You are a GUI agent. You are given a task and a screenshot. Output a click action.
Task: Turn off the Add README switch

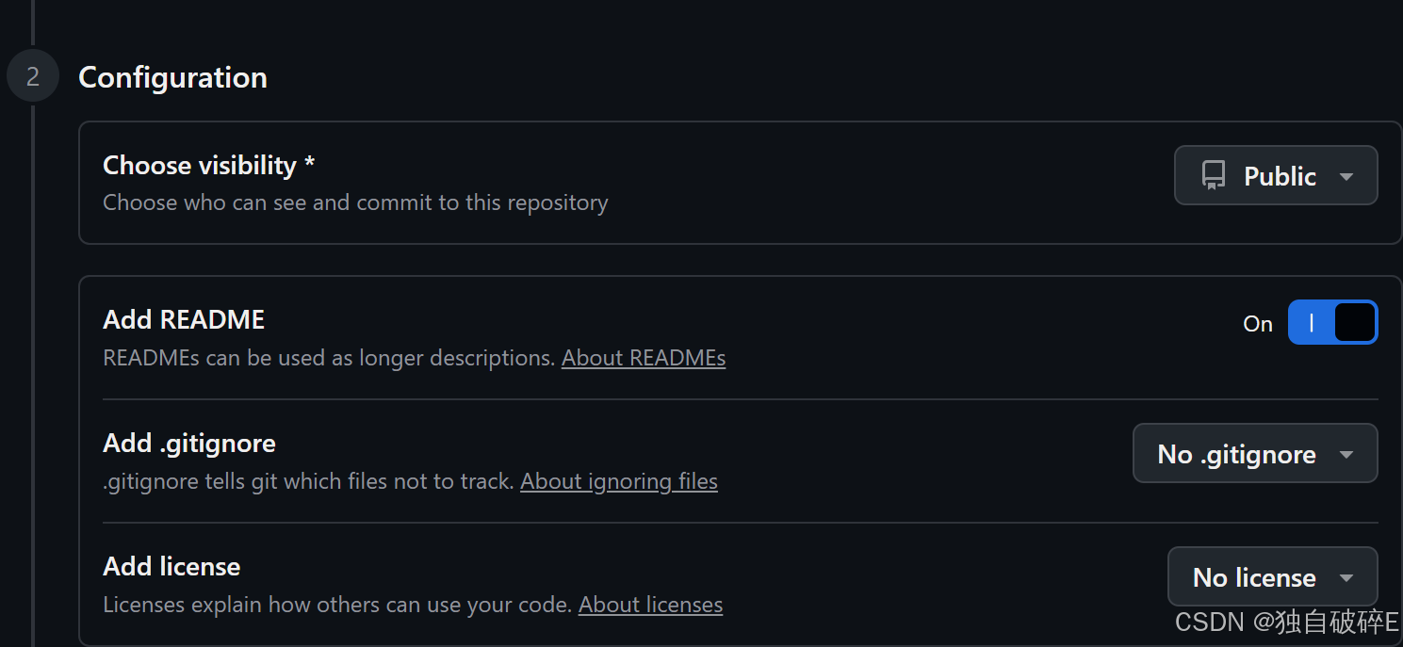[1332, 322]
